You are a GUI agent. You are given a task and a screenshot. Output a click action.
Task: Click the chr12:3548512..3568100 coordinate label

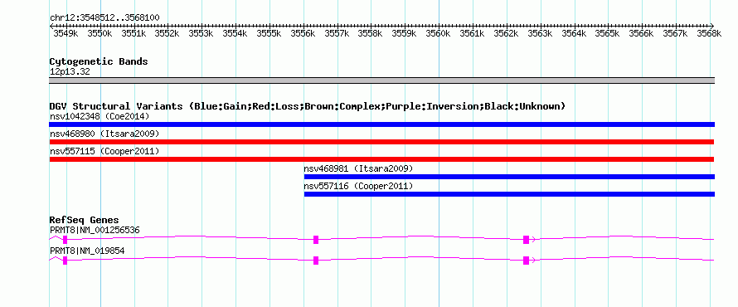pos(104,18)
